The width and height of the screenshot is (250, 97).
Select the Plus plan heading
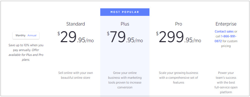click(125, 24)
